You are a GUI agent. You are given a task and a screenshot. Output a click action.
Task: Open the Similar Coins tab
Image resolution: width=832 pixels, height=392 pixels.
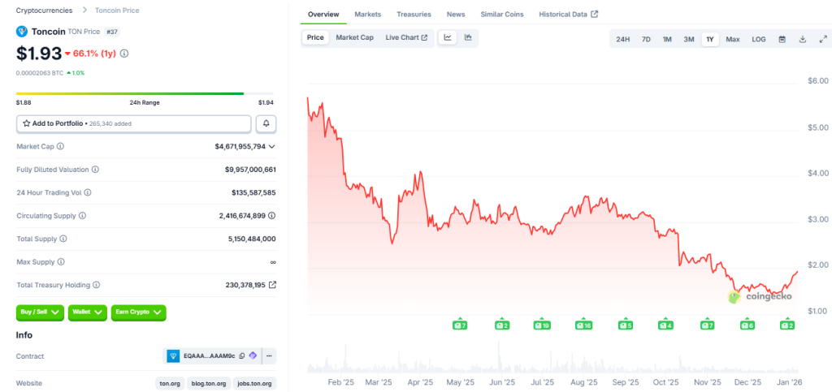tap(502, 15)
